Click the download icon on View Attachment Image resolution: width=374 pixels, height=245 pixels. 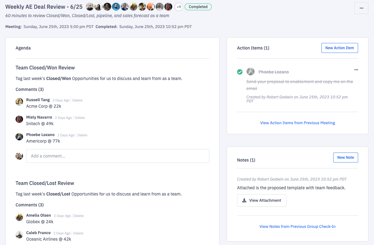pyautogui.click(x=244, y=200)
